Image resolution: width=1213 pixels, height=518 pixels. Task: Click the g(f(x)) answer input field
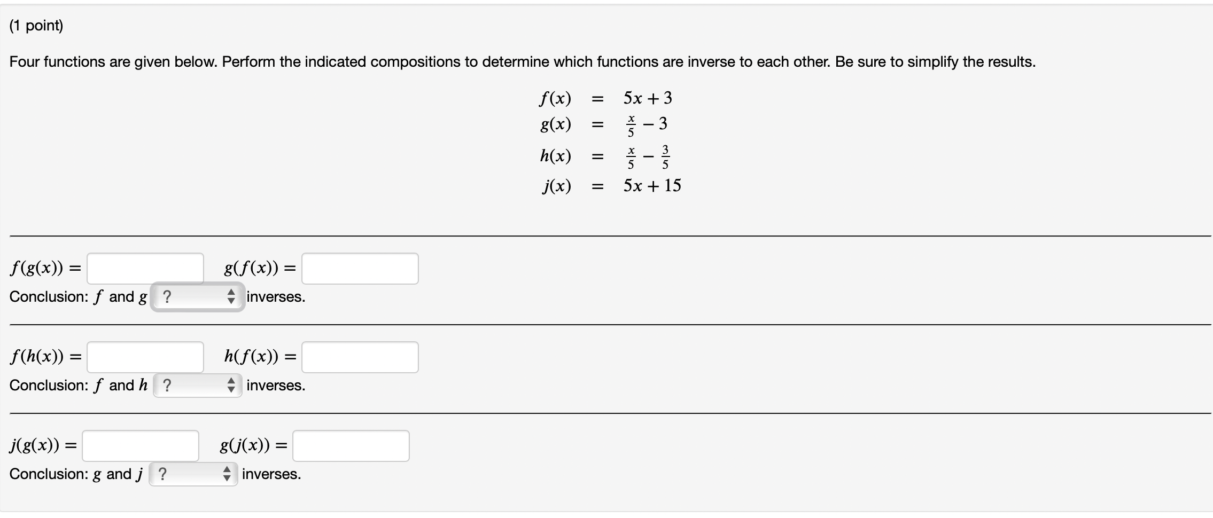(360, 268)
